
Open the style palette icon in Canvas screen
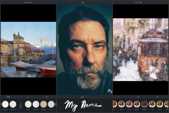(8, 97)
